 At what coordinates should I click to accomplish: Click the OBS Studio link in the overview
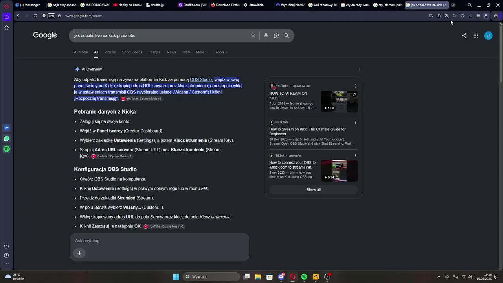201,80
